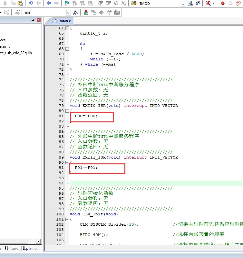The width and height of the screenshot is (243, 258).
Task: Unindent the selected lines
Action: coord(108,3)
